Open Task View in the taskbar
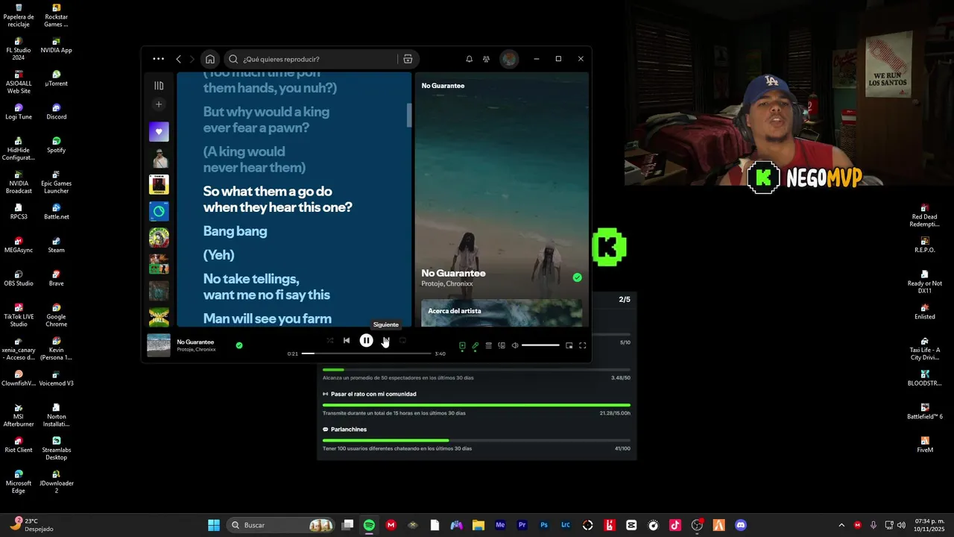 click(x=347, y=525)
